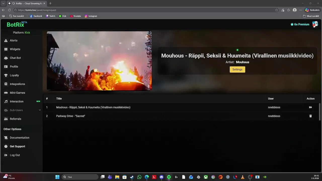
Task: Open Interaction in the sidebar
Action: (16, 102)
